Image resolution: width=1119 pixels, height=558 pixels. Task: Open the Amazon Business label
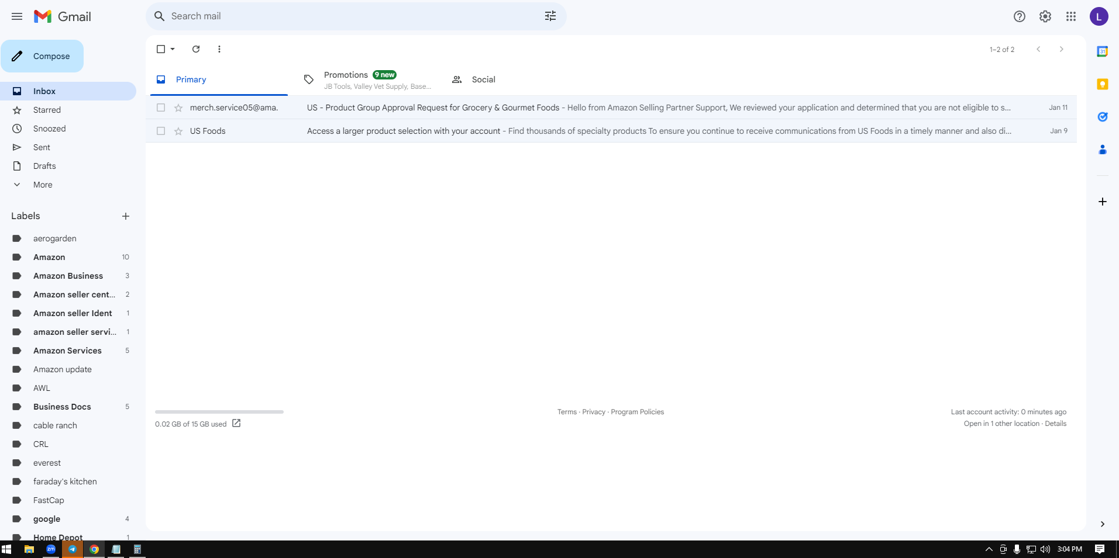[68, 276]
